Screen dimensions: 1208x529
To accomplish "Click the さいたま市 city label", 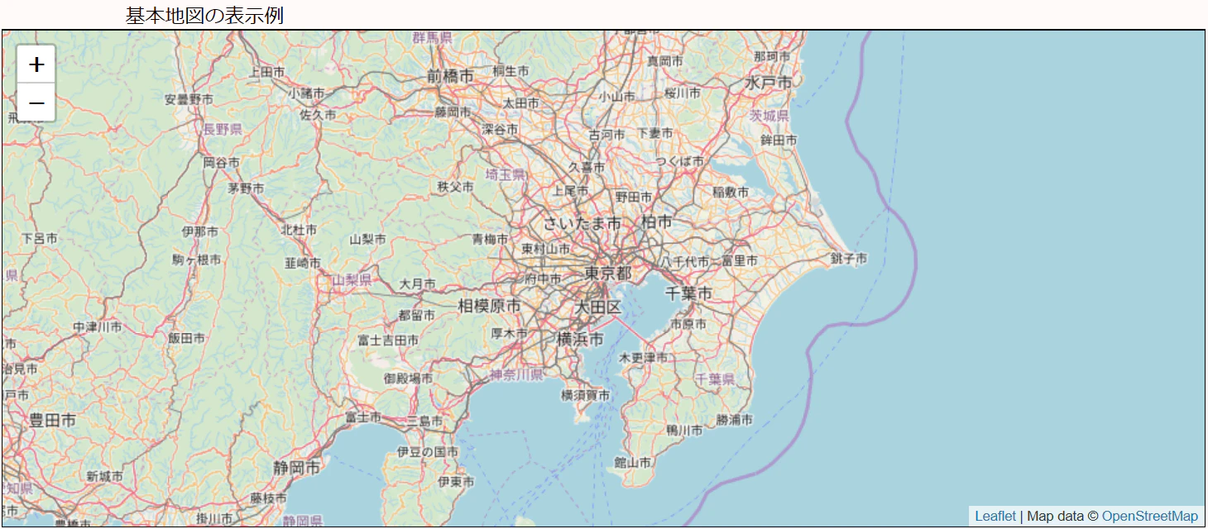I will point(582,223).
